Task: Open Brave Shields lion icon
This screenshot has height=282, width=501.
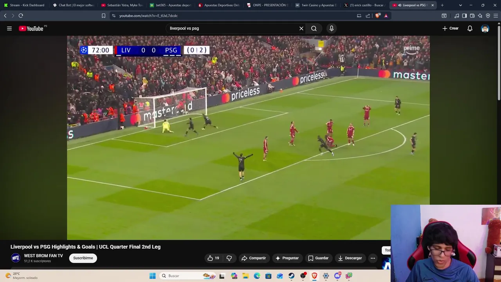Action: [377, 16]
